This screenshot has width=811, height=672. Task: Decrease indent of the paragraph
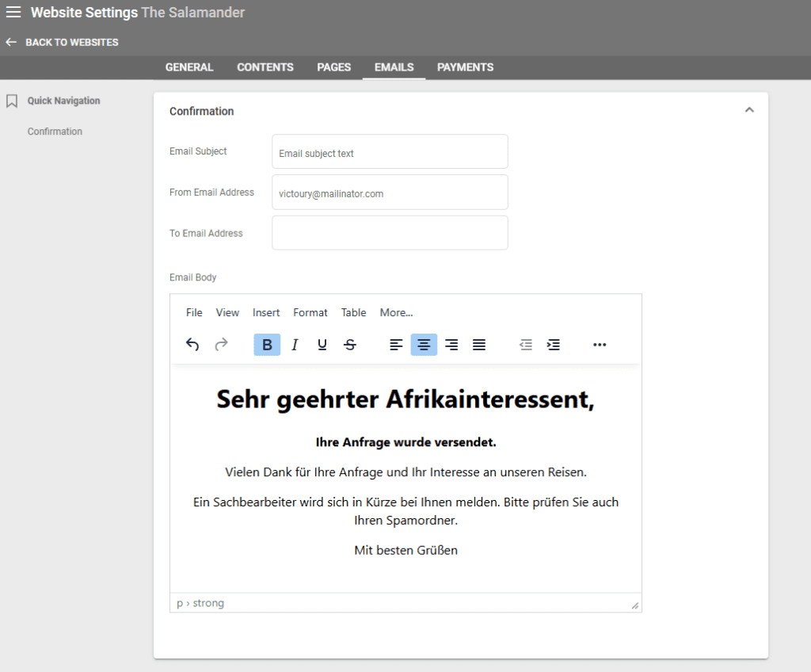526,345
